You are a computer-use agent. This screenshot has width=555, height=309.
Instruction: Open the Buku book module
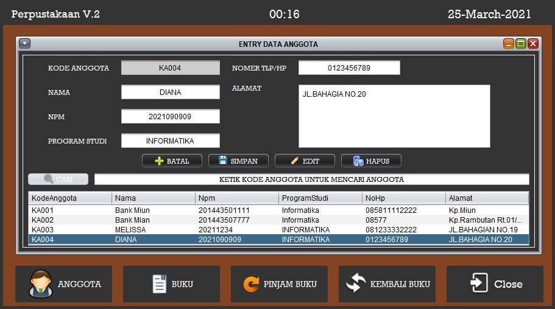[x=171, y=284]
